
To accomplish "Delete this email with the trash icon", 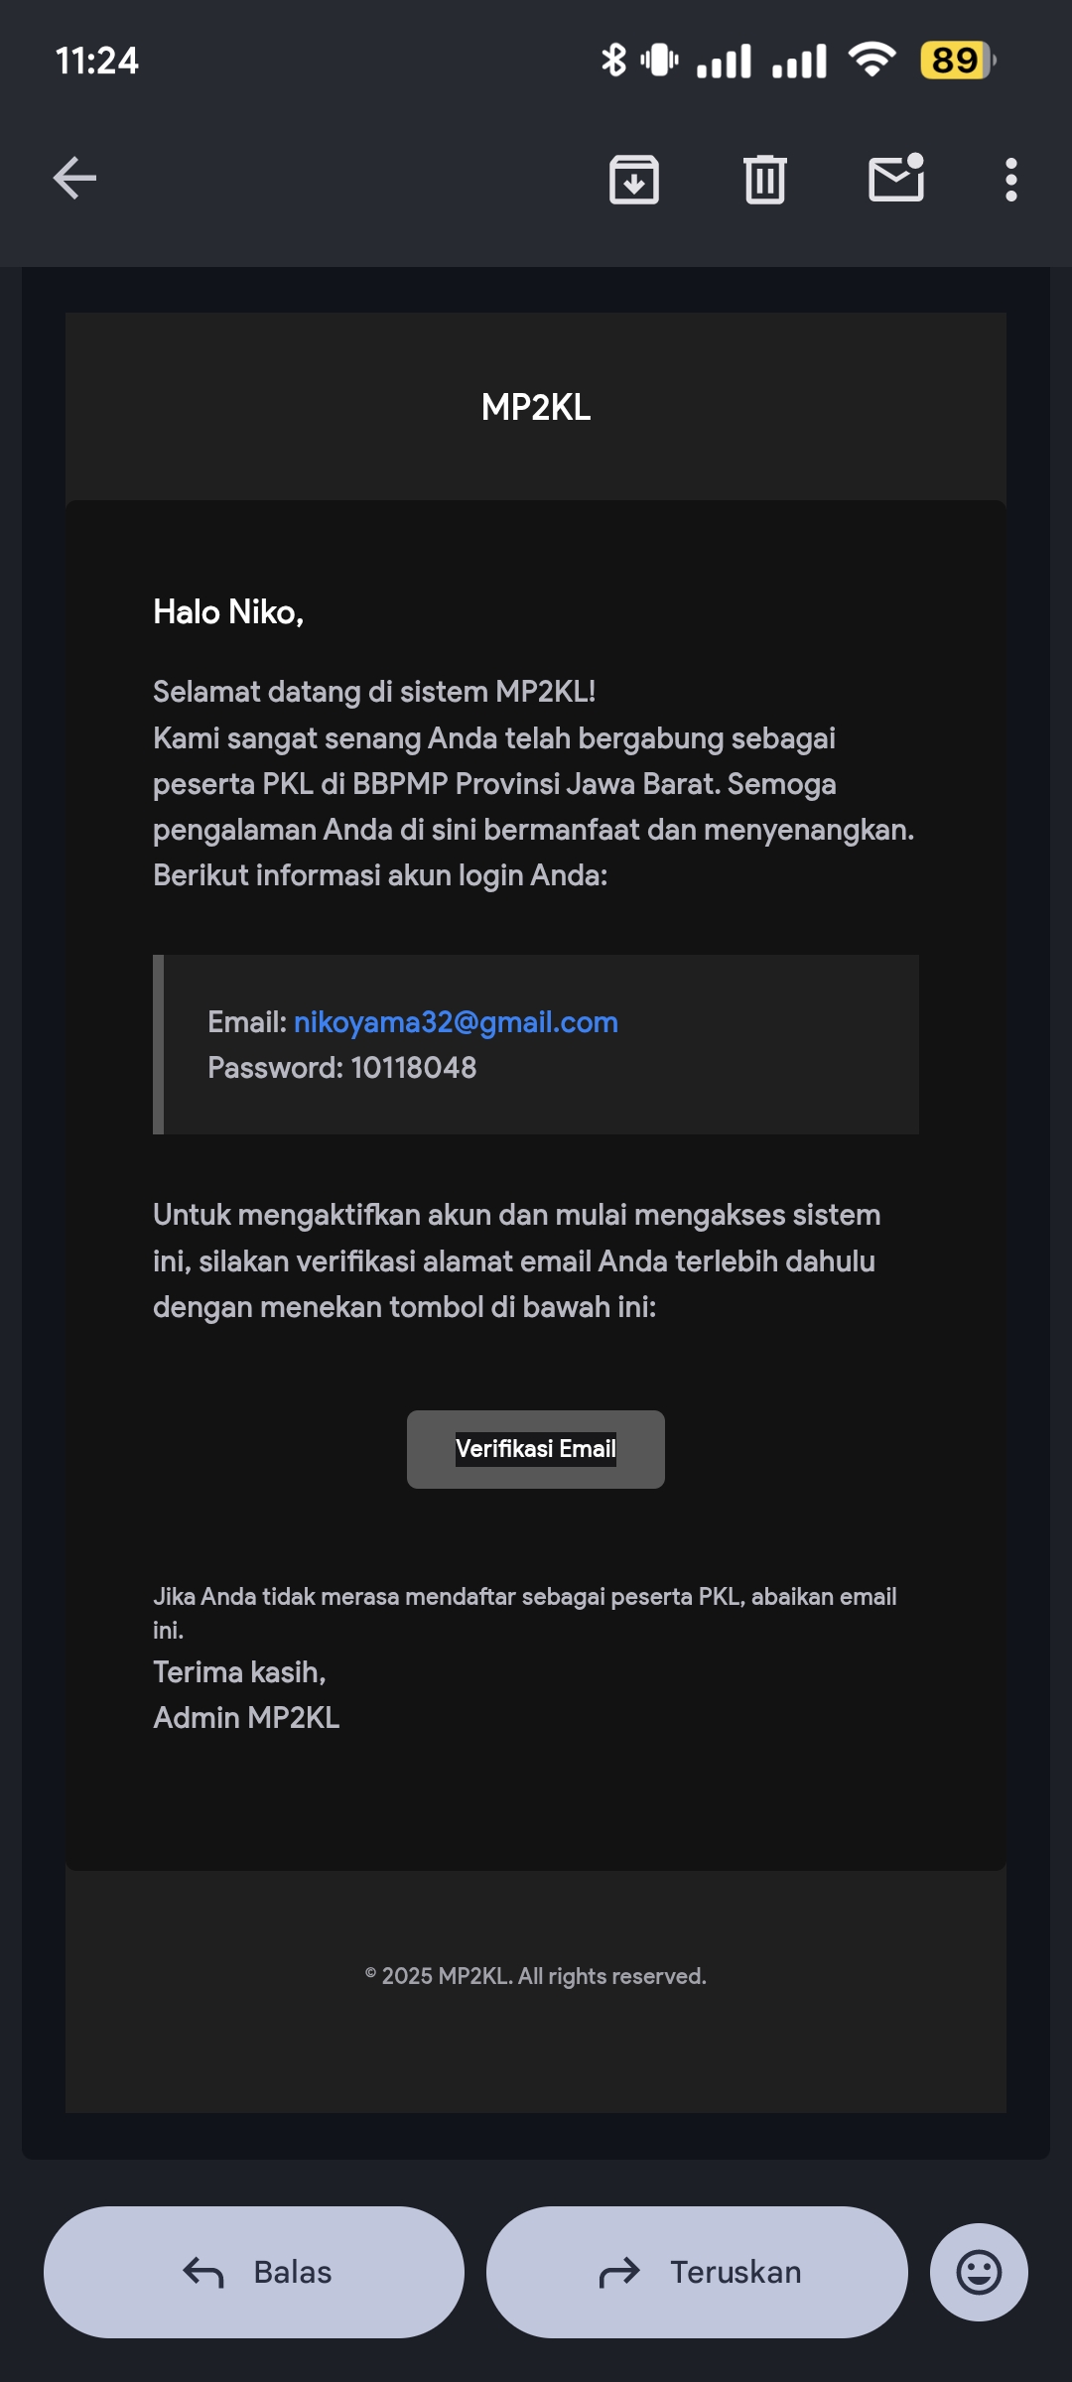I will coord(765,180).
